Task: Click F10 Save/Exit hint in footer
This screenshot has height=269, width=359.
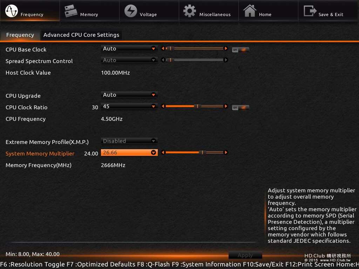Action: point(263,264)
